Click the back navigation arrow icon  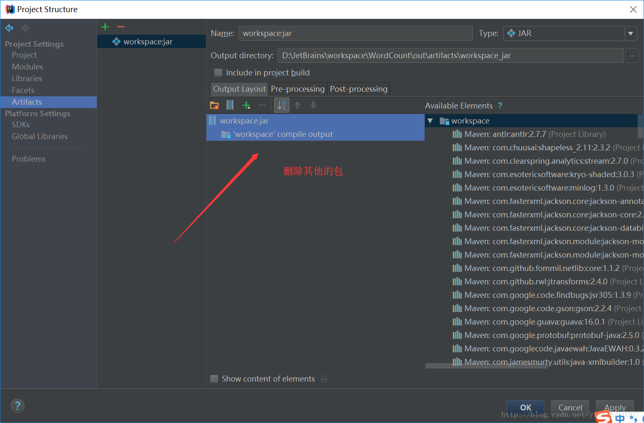click(x=9, y=28)
